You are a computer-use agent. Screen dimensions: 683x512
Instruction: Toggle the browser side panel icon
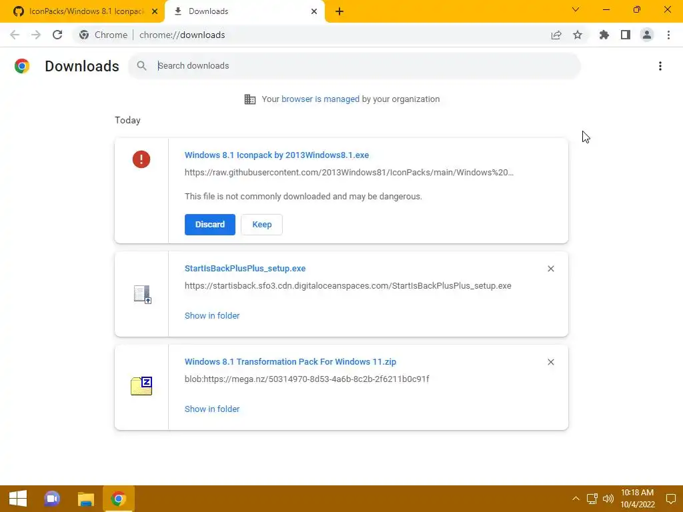626,35
